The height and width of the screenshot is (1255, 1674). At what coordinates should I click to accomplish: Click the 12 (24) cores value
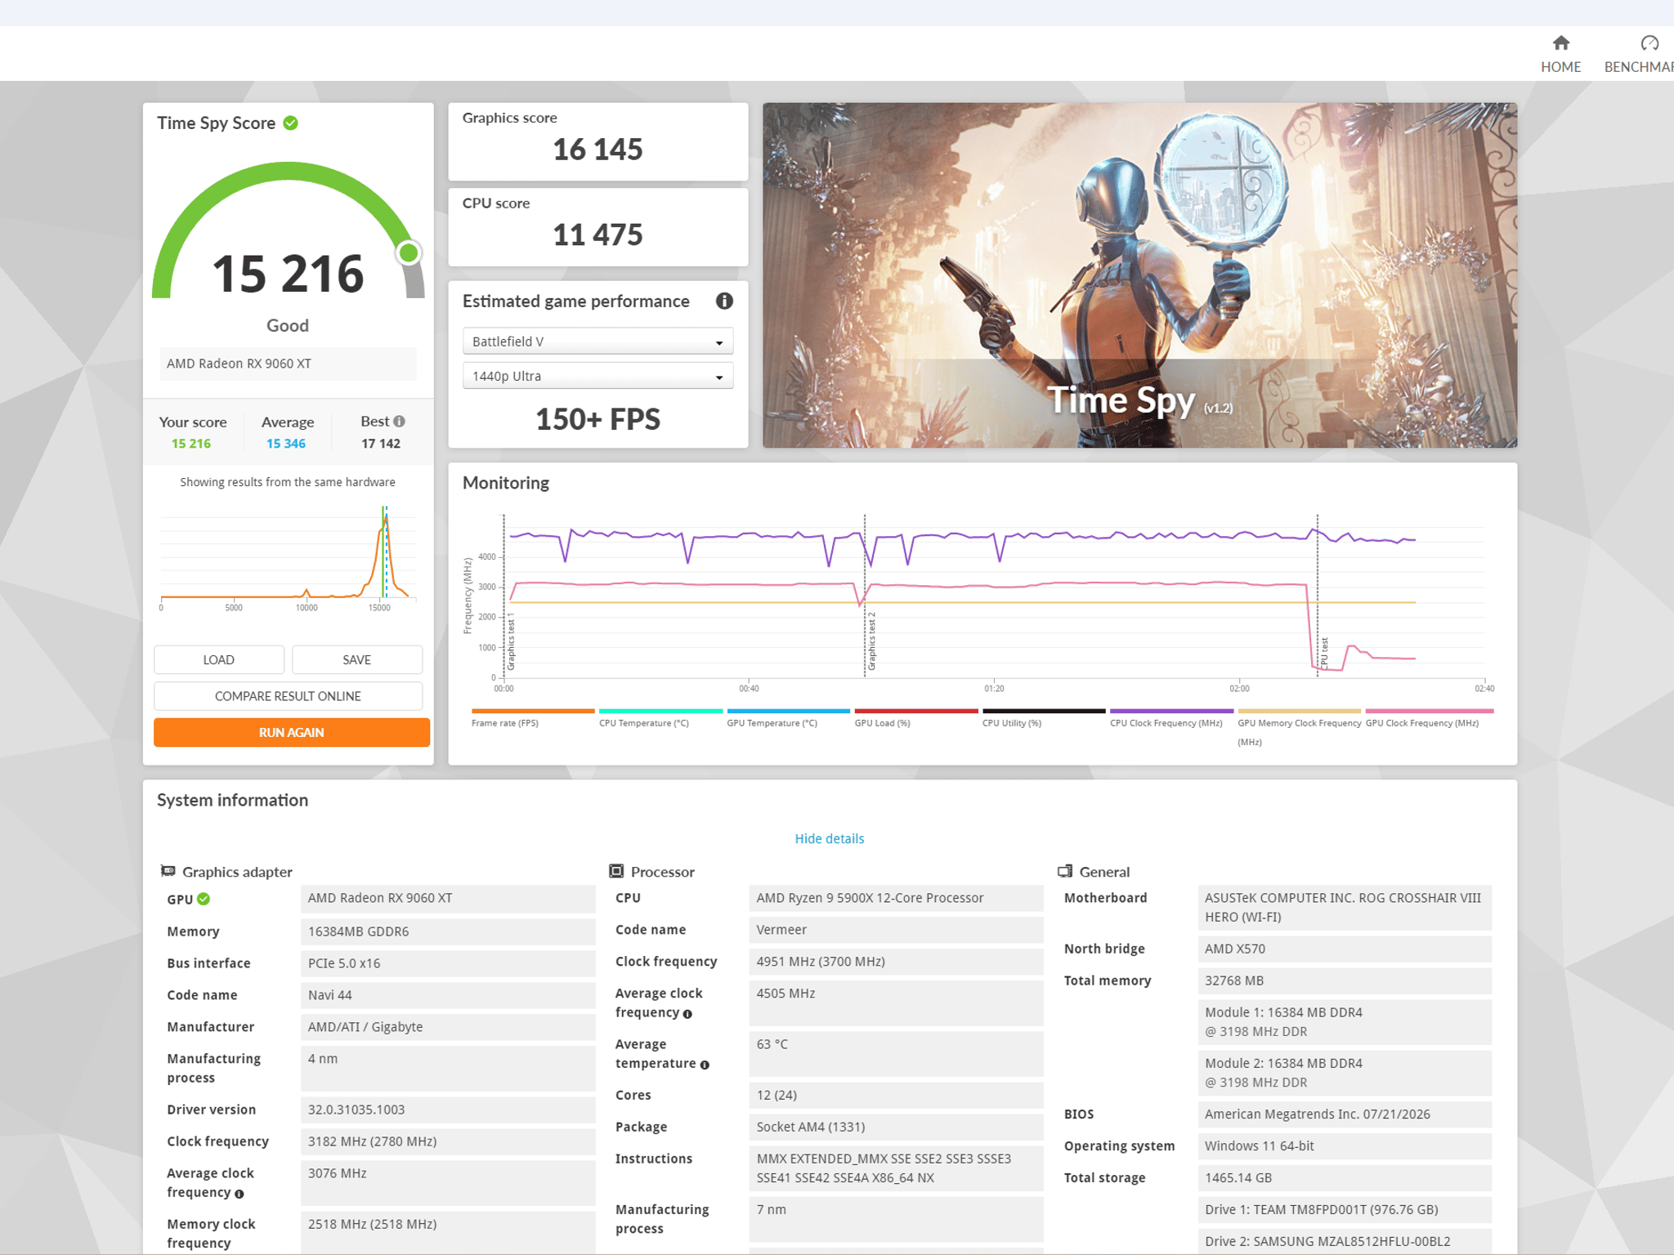pos(896,1095)
